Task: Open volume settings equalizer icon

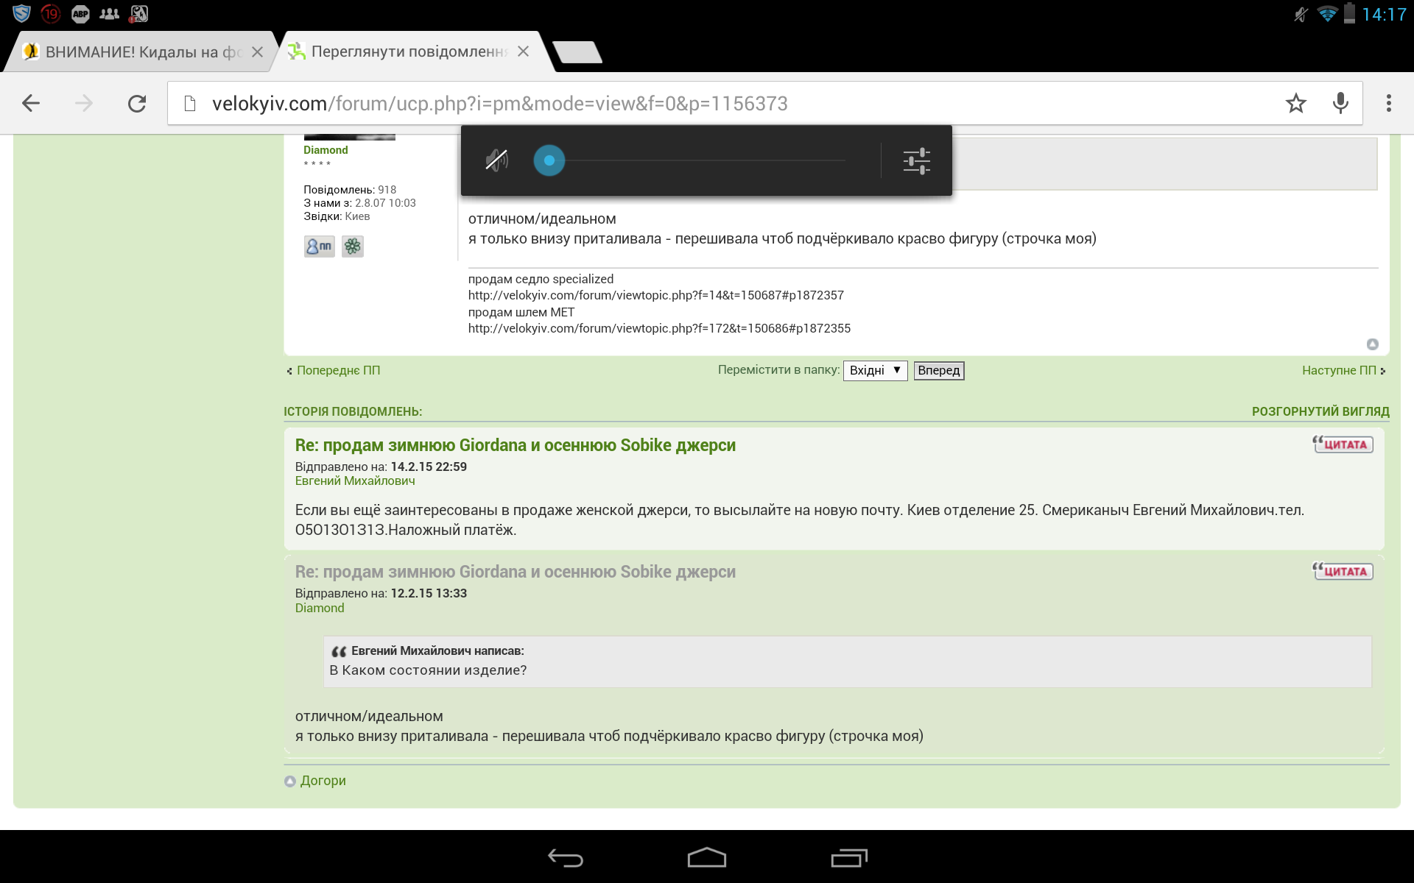Action: (916, 160)
